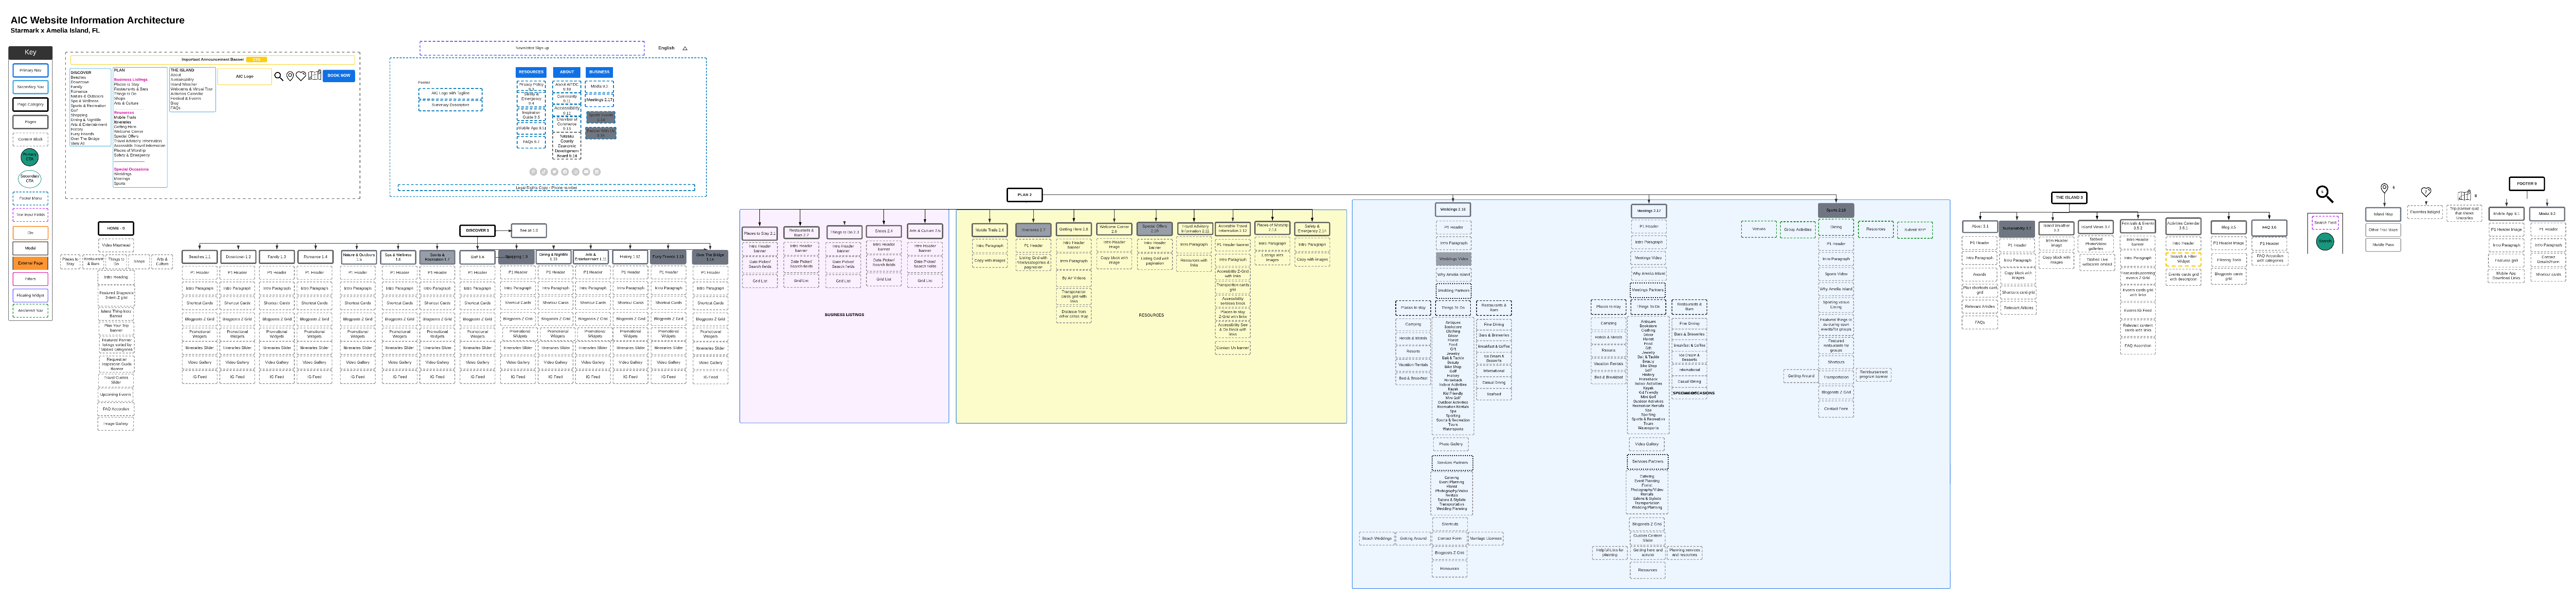Select the HOME - 0 node
This screenshot has height=598, width=2576.
tap(116, 229)
